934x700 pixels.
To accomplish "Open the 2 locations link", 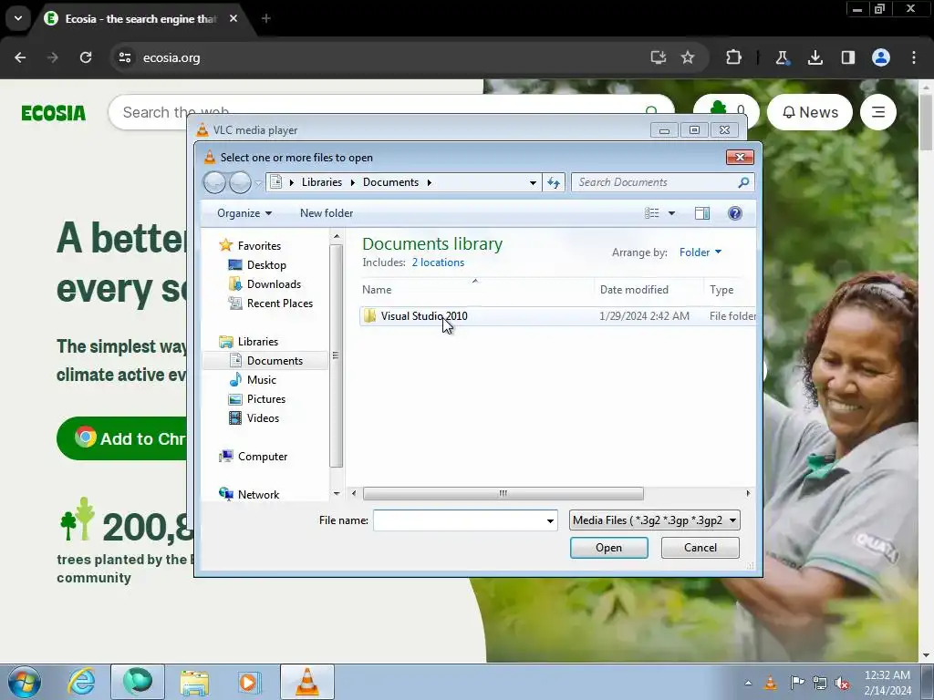I will 438,262.
